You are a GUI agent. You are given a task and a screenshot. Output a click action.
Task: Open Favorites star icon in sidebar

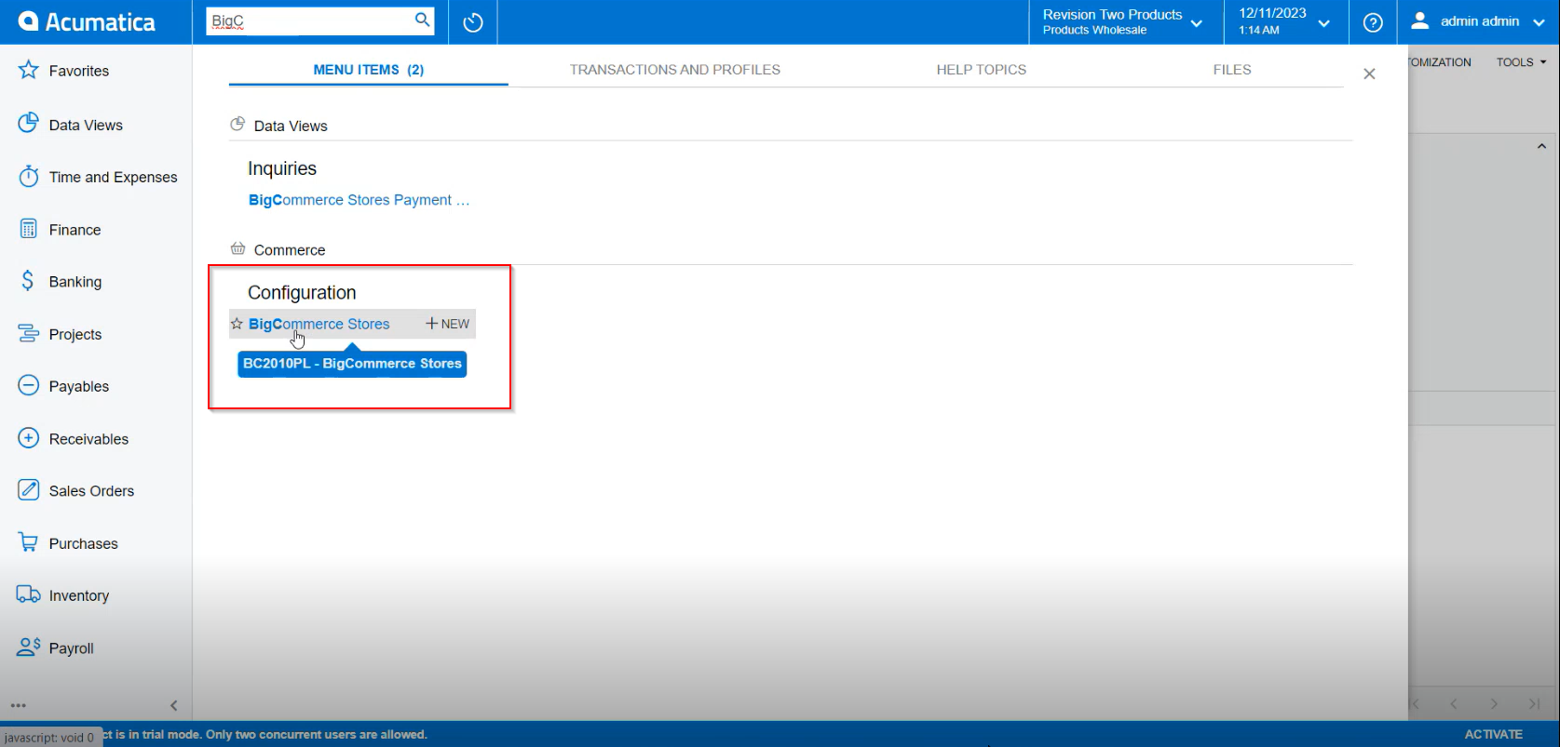(29, 70)
